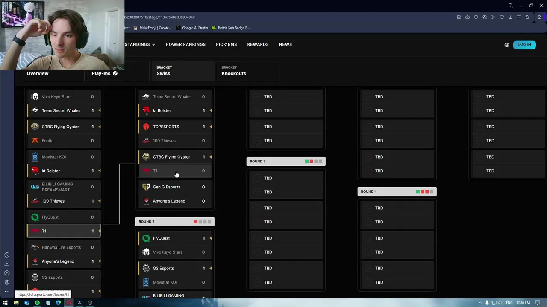547x307 pixels.
Task: Go to Pick'Ems page
Action: [226, 44]
